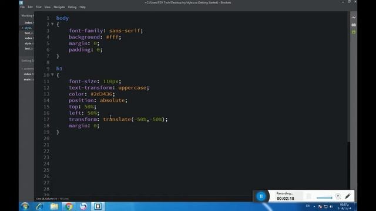Click the Brackets icon in title bar
The height and width of the screenshot is (211, 376).
21,2
